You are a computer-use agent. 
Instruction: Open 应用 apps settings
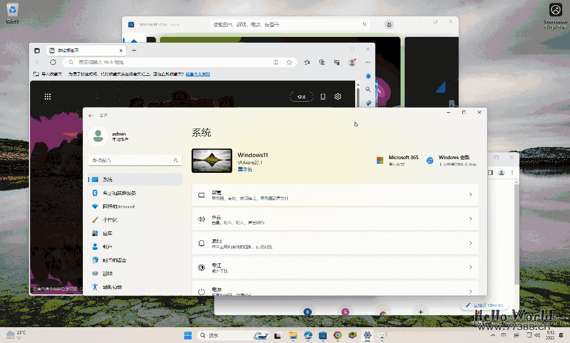pyautogui.click(x=135, y=233)
